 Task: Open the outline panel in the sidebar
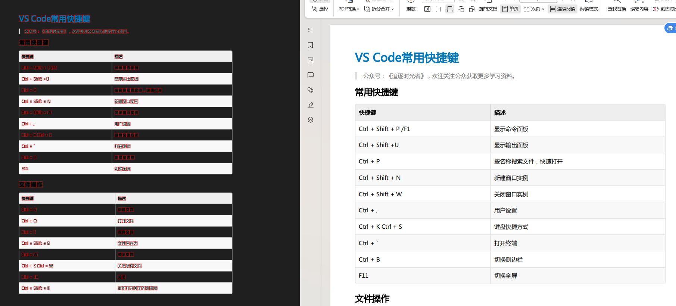coord(310,30)
